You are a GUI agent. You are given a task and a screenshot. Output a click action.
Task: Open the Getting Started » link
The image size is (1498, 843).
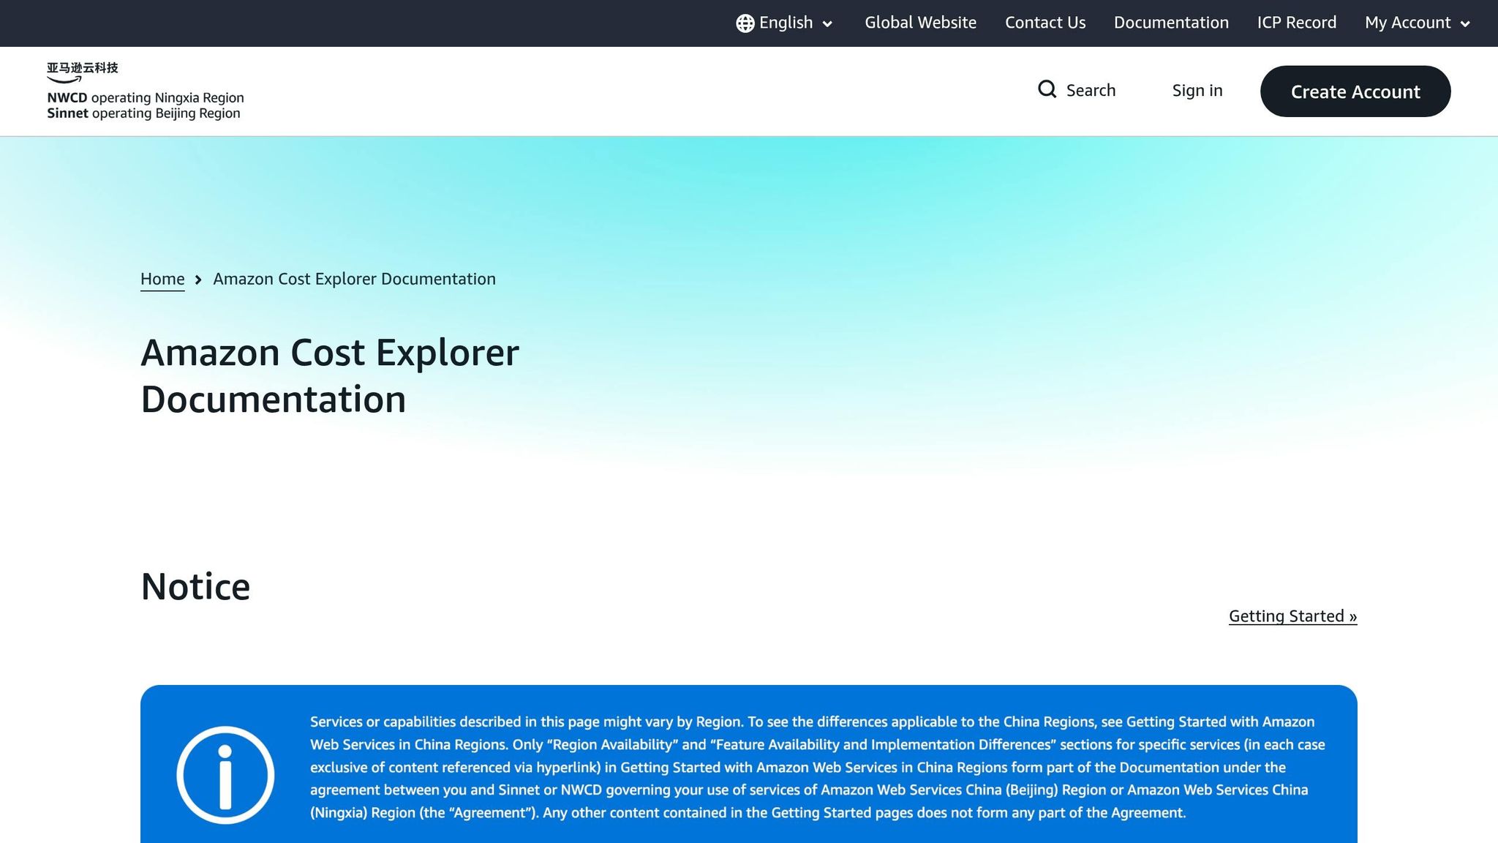[x=1292, y=616]
